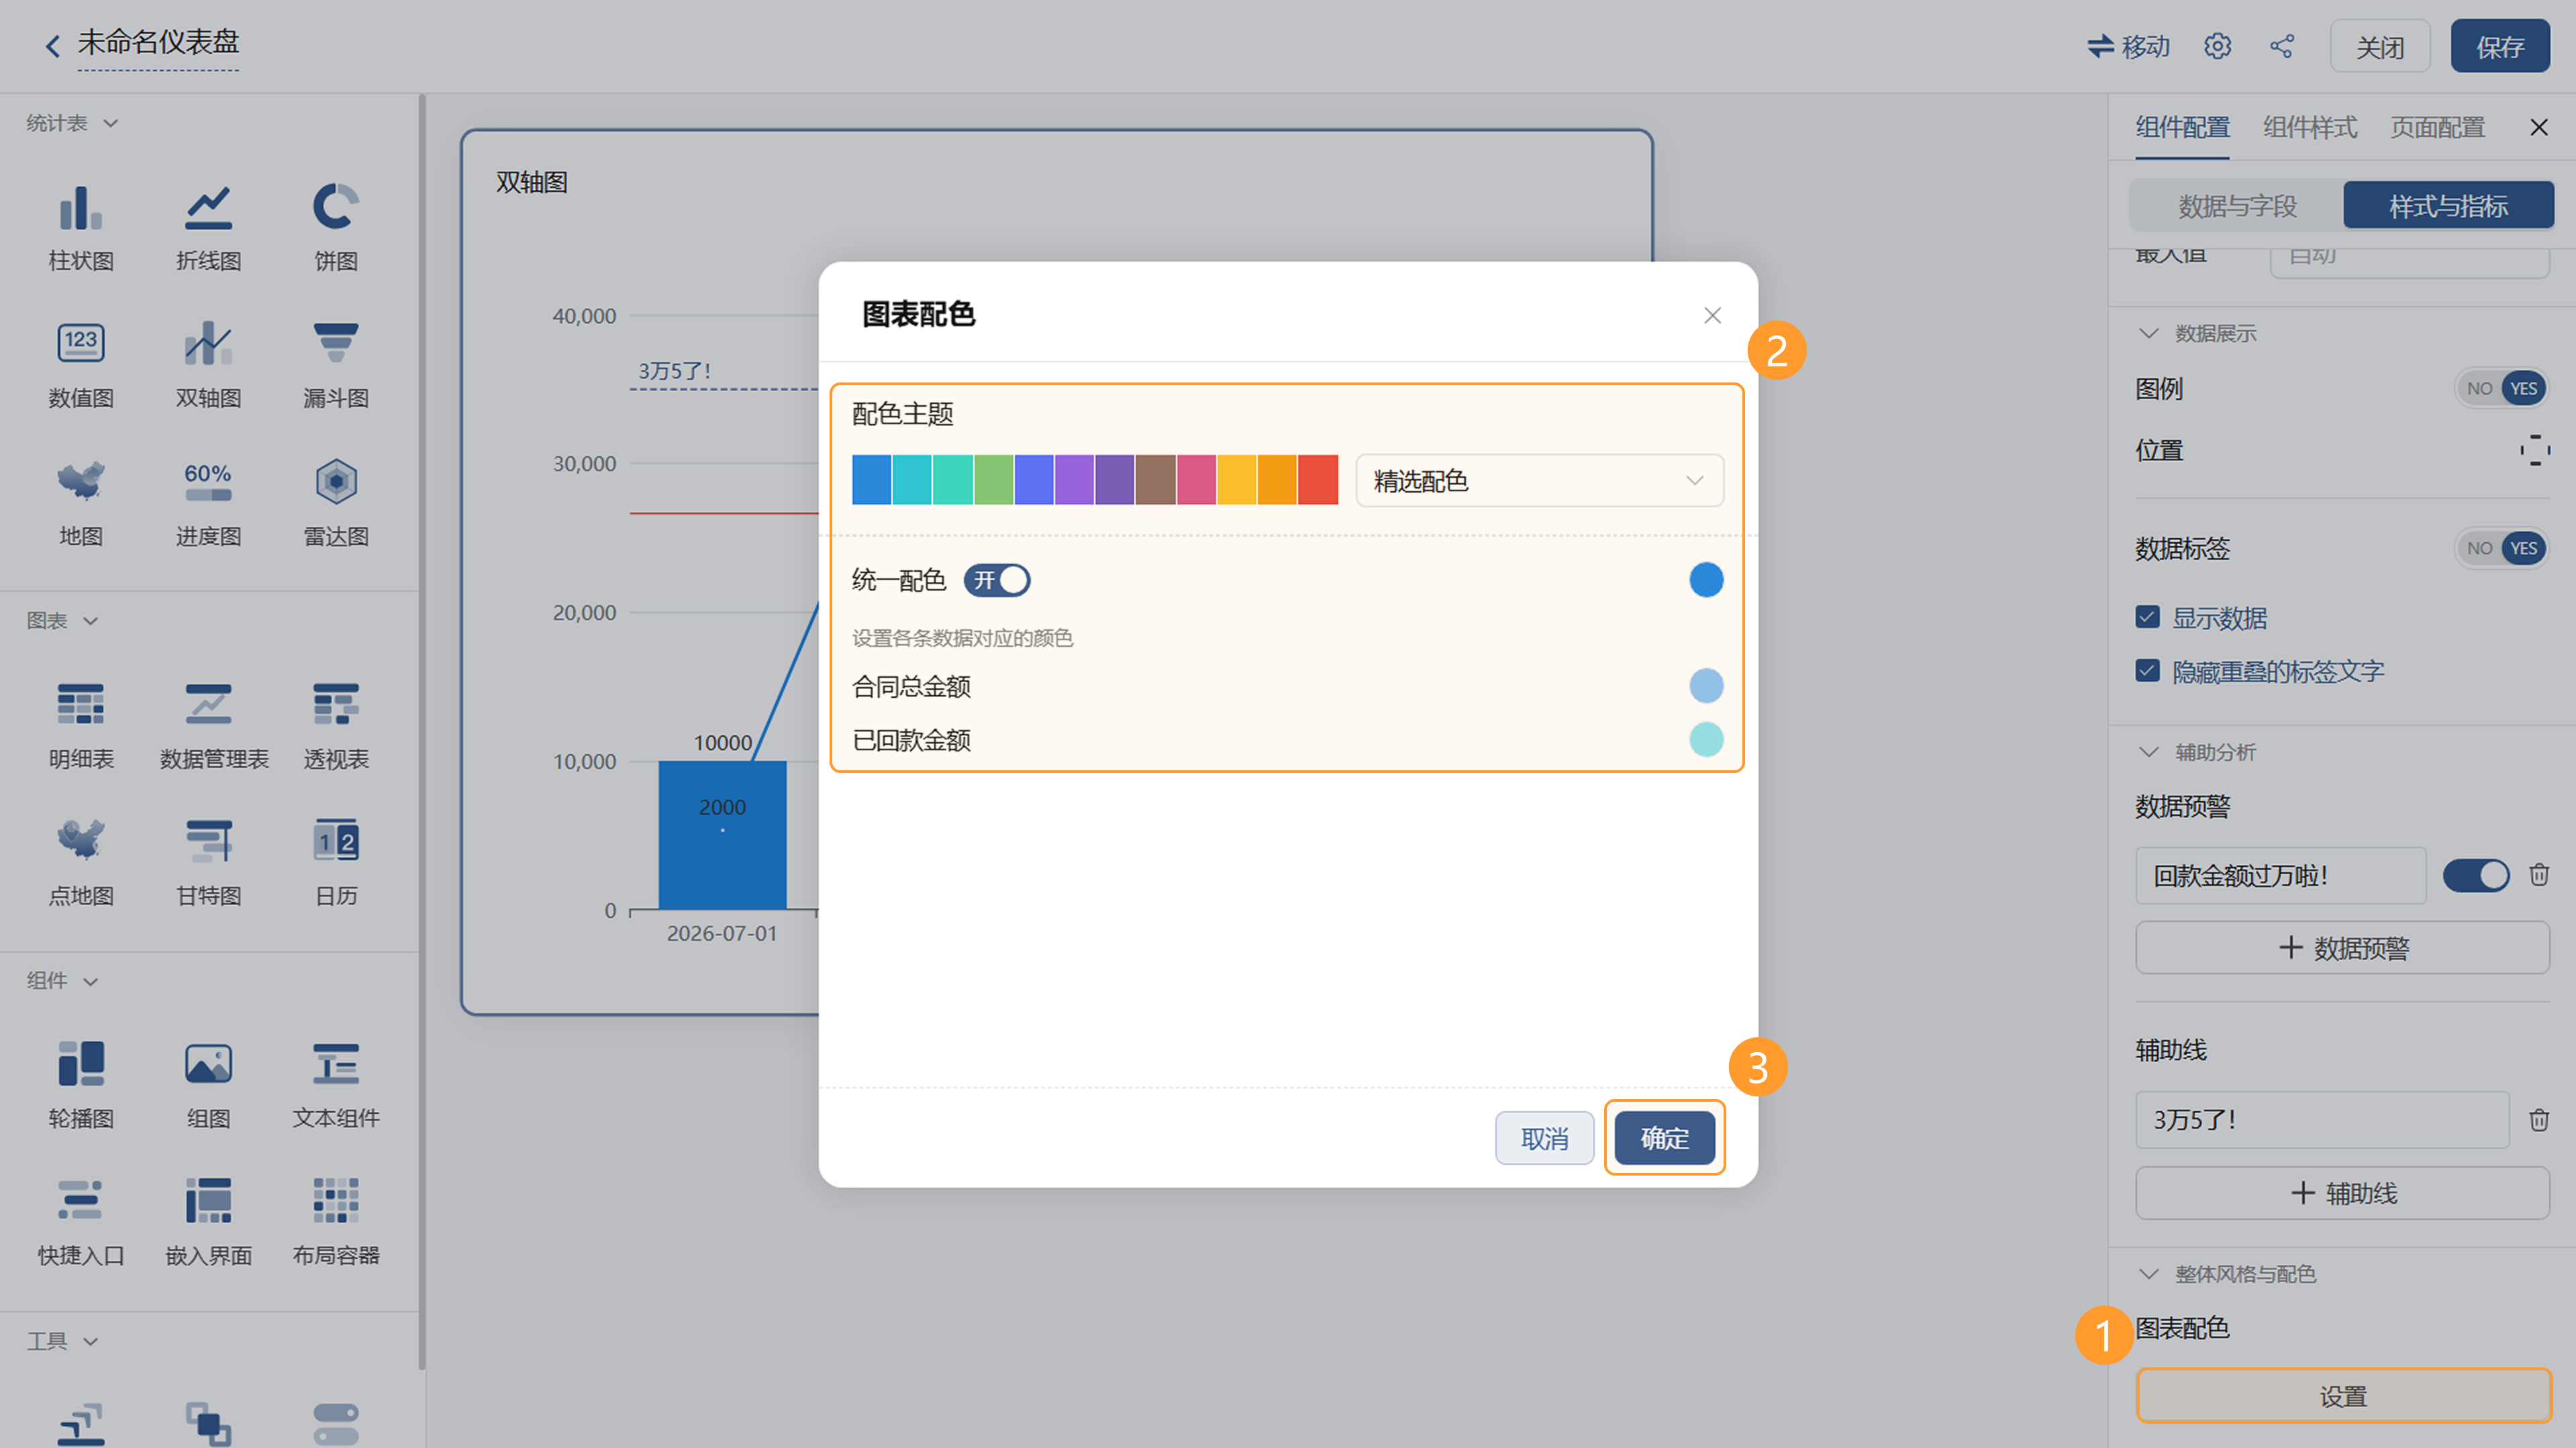Go back using the left arrow
This screenshot has height=1448, width=2576.
click(53, 46)
